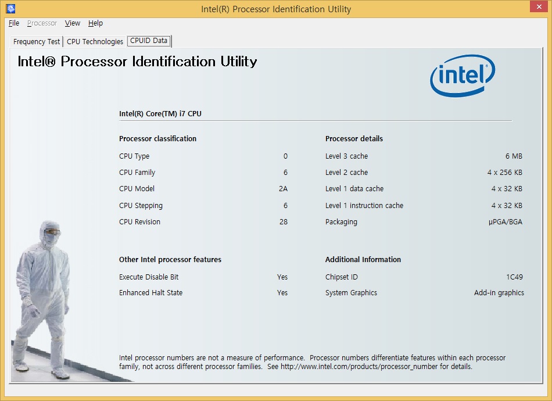This screenshot has width=552, height=401.
Task: Click the CPU Stepping value 6
Action: point(285,206)
